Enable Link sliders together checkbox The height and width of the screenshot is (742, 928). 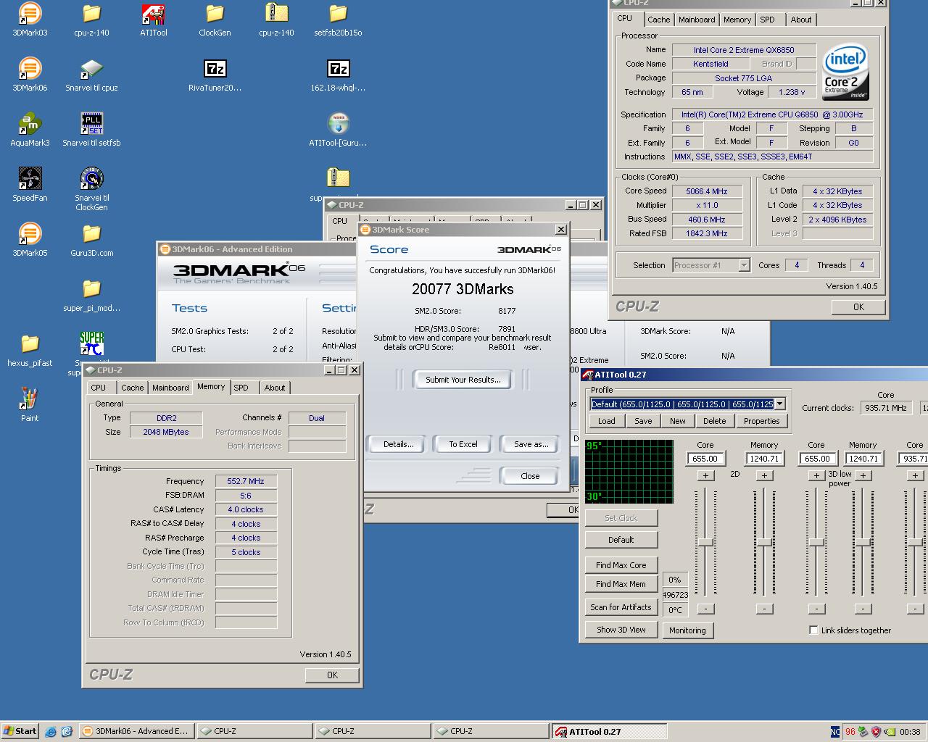[813, 630]
